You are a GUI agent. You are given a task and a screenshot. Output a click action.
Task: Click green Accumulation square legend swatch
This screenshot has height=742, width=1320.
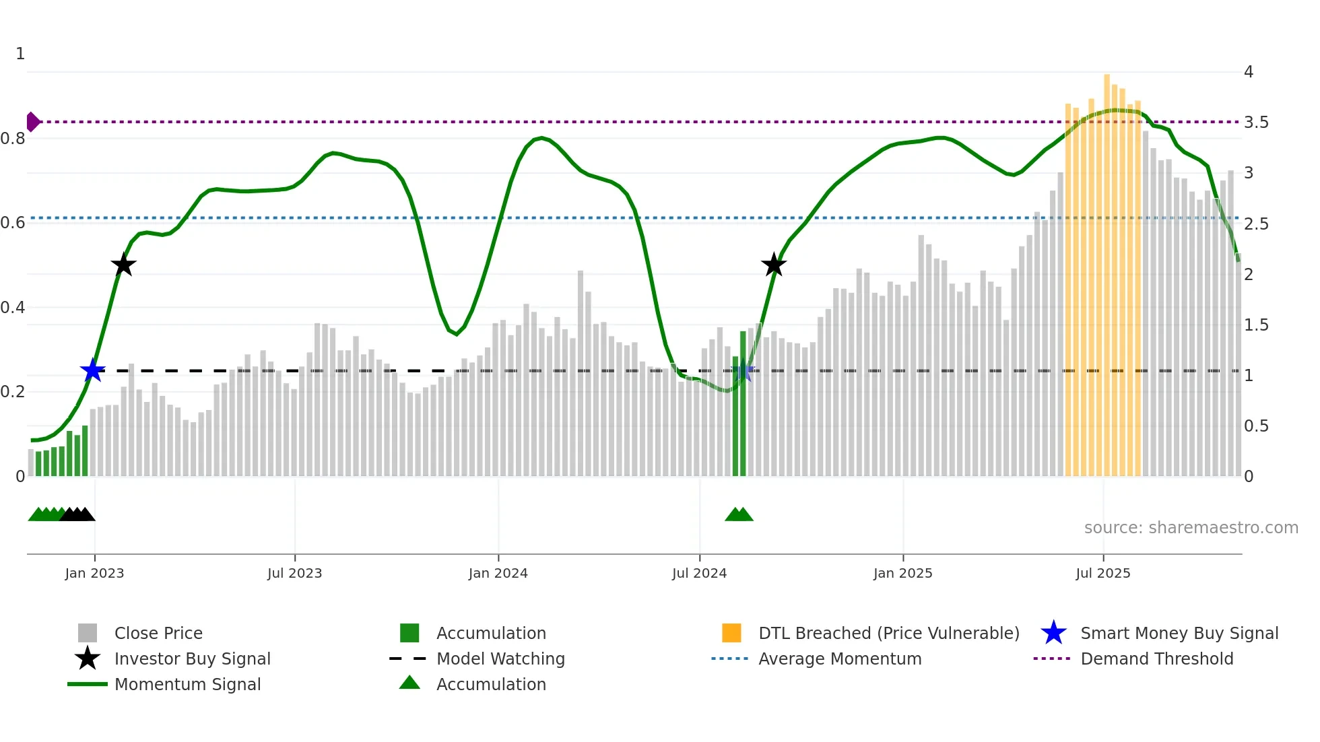(409, 633)
